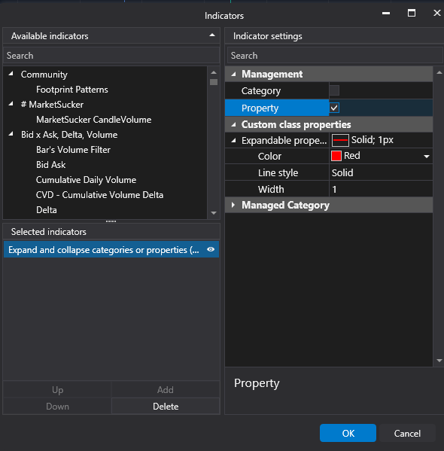Click the red Color swatch
The image size is (444, 451).
pos(336,156)
